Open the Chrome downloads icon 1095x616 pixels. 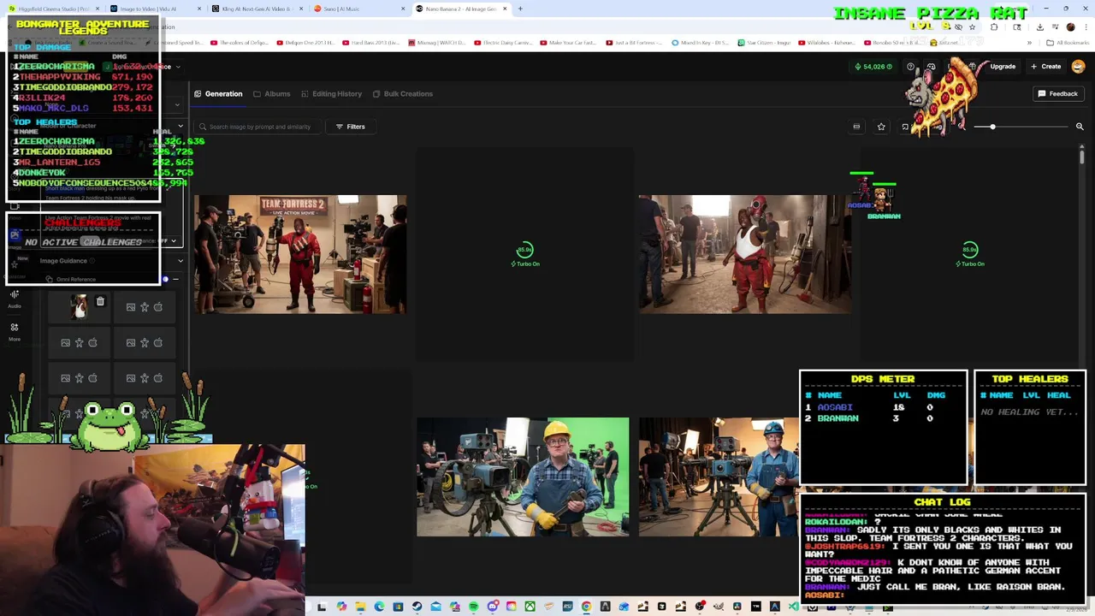click(1039, 27)
